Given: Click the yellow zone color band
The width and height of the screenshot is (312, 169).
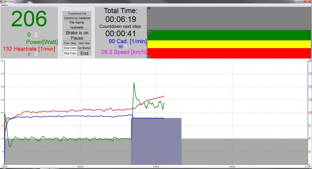Looking at the screenshot, I should click(x=229, y=44).
